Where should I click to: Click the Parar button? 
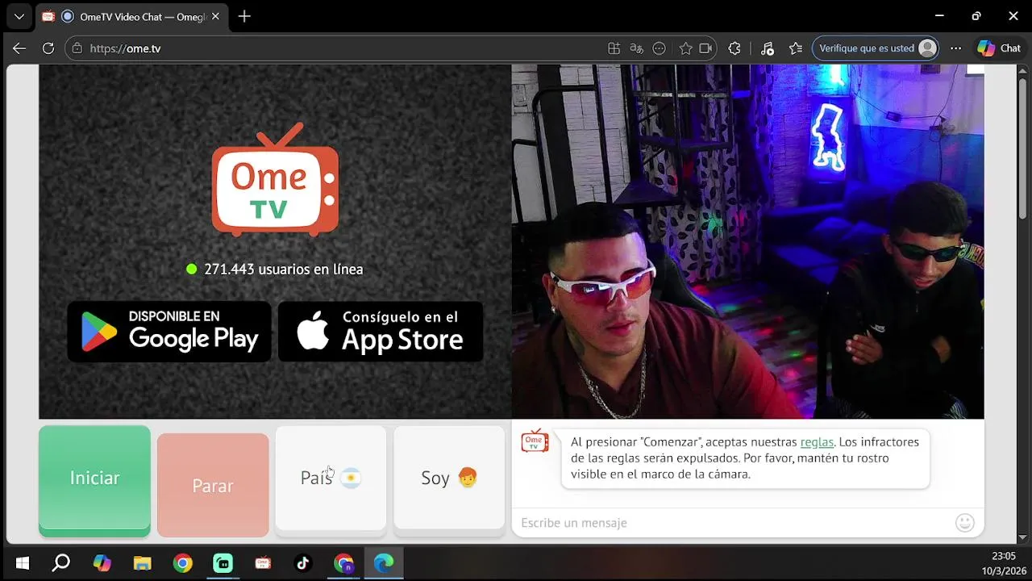[213, 485]
